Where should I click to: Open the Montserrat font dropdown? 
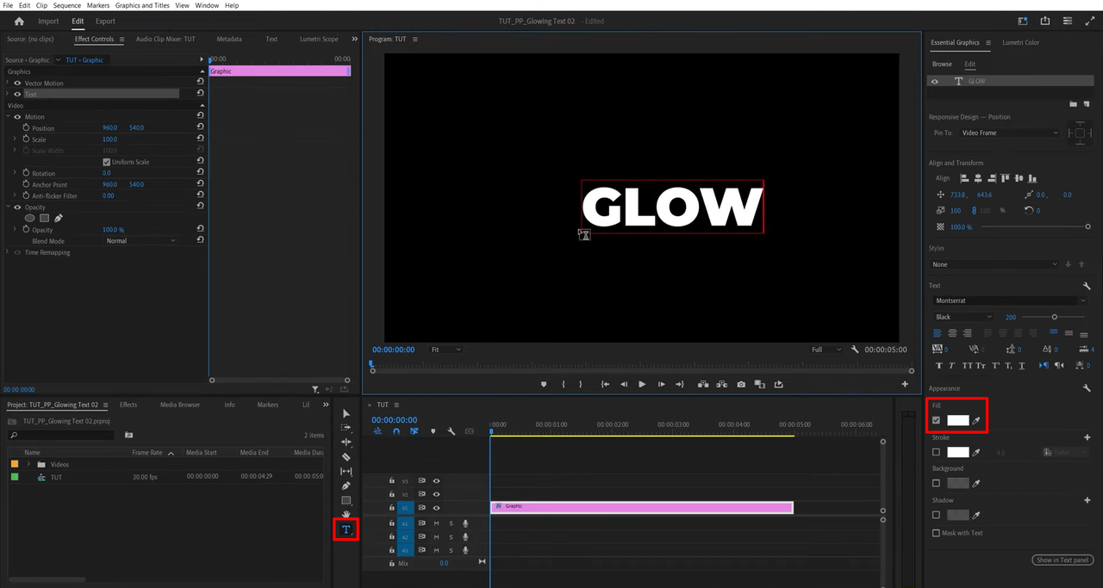click(1009, 300)
